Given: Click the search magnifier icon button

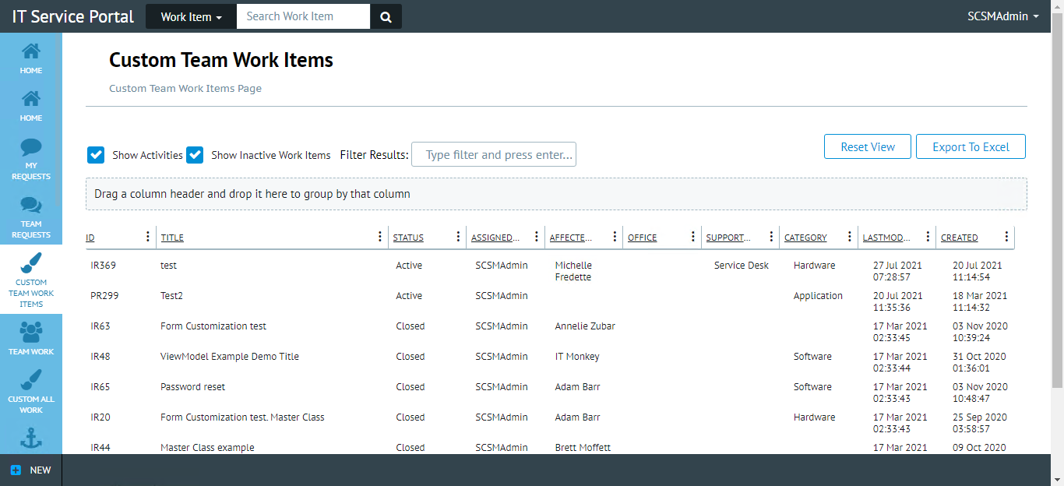Looking at the screenshot, I should [386, 16].
